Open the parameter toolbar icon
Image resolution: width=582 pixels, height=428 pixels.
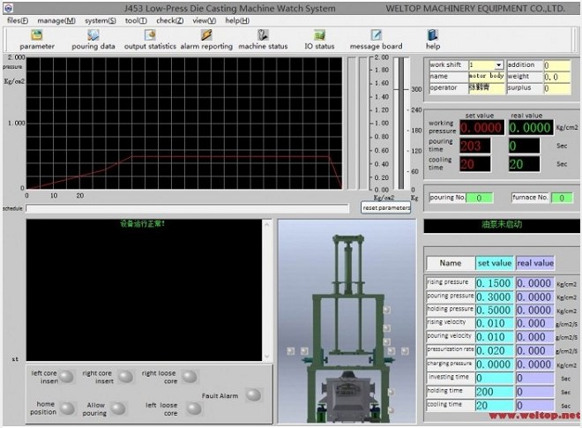tap(37, 35)
